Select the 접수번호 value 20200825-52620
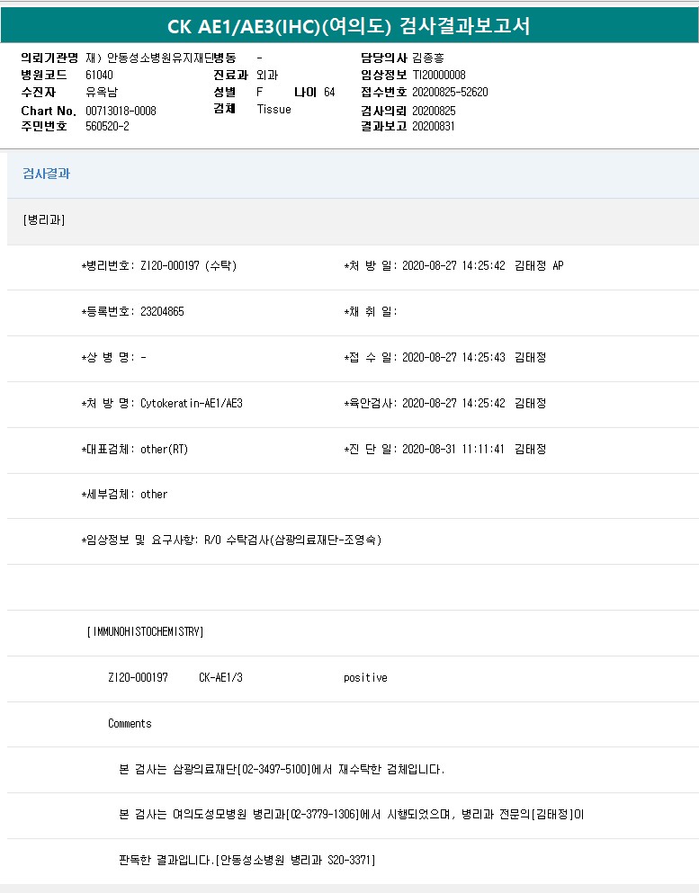 pyautogui.click(x=450, y=93)
